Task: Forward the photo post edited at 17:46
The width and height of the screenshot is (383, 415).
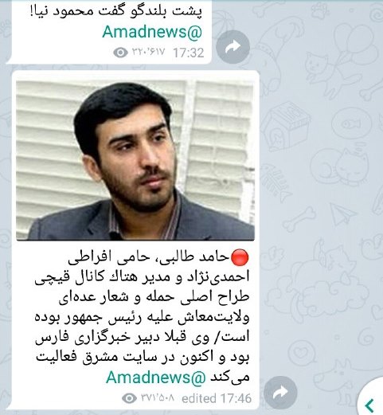Action: pyautogui.click(x=280, y=393)
